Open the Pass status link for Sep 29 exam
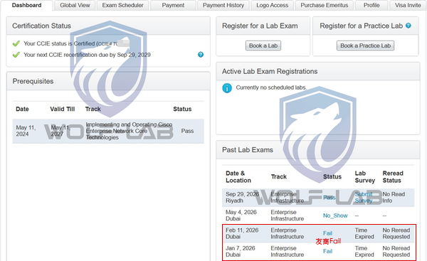The width and height of the screenshot is (427, 261). (330, 197)
